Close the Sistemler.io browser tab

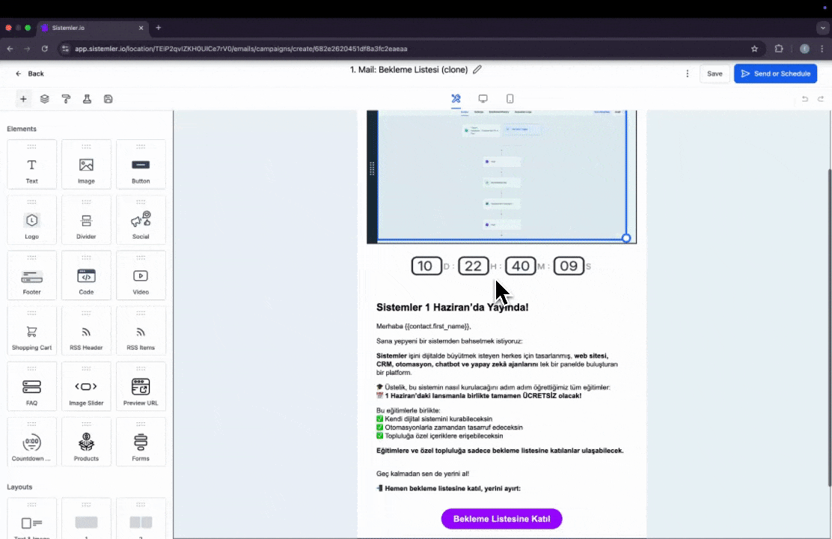click(x=141, y=28)
